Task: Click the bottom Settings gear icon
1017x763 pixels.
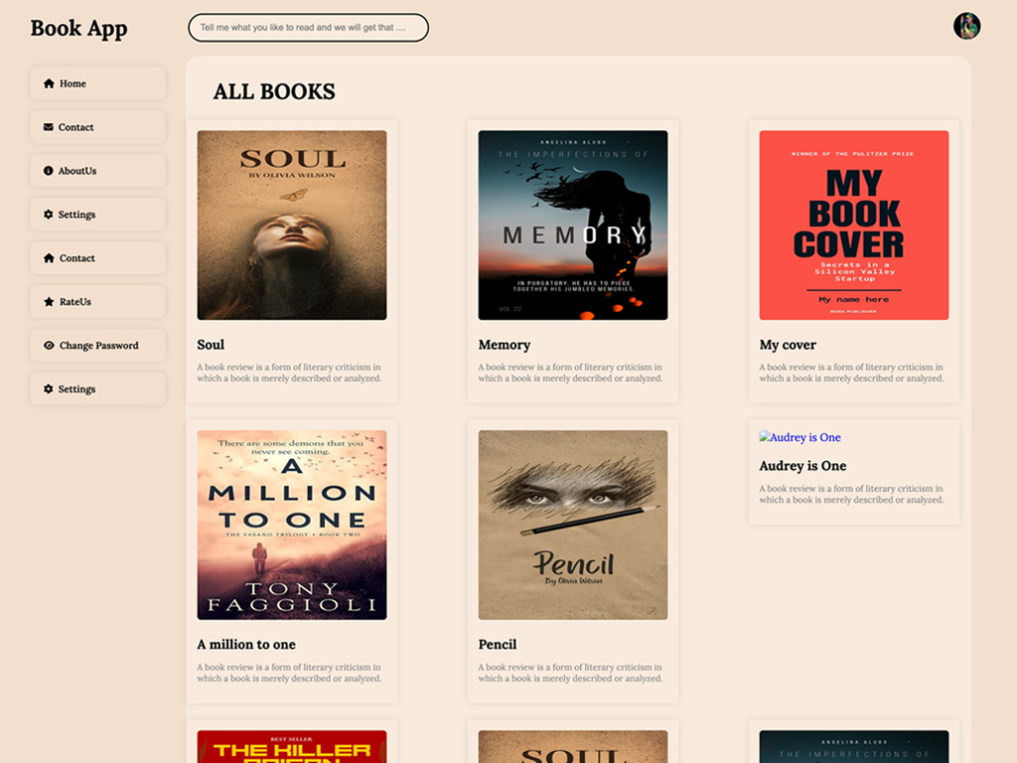Action: click(49, 389)
